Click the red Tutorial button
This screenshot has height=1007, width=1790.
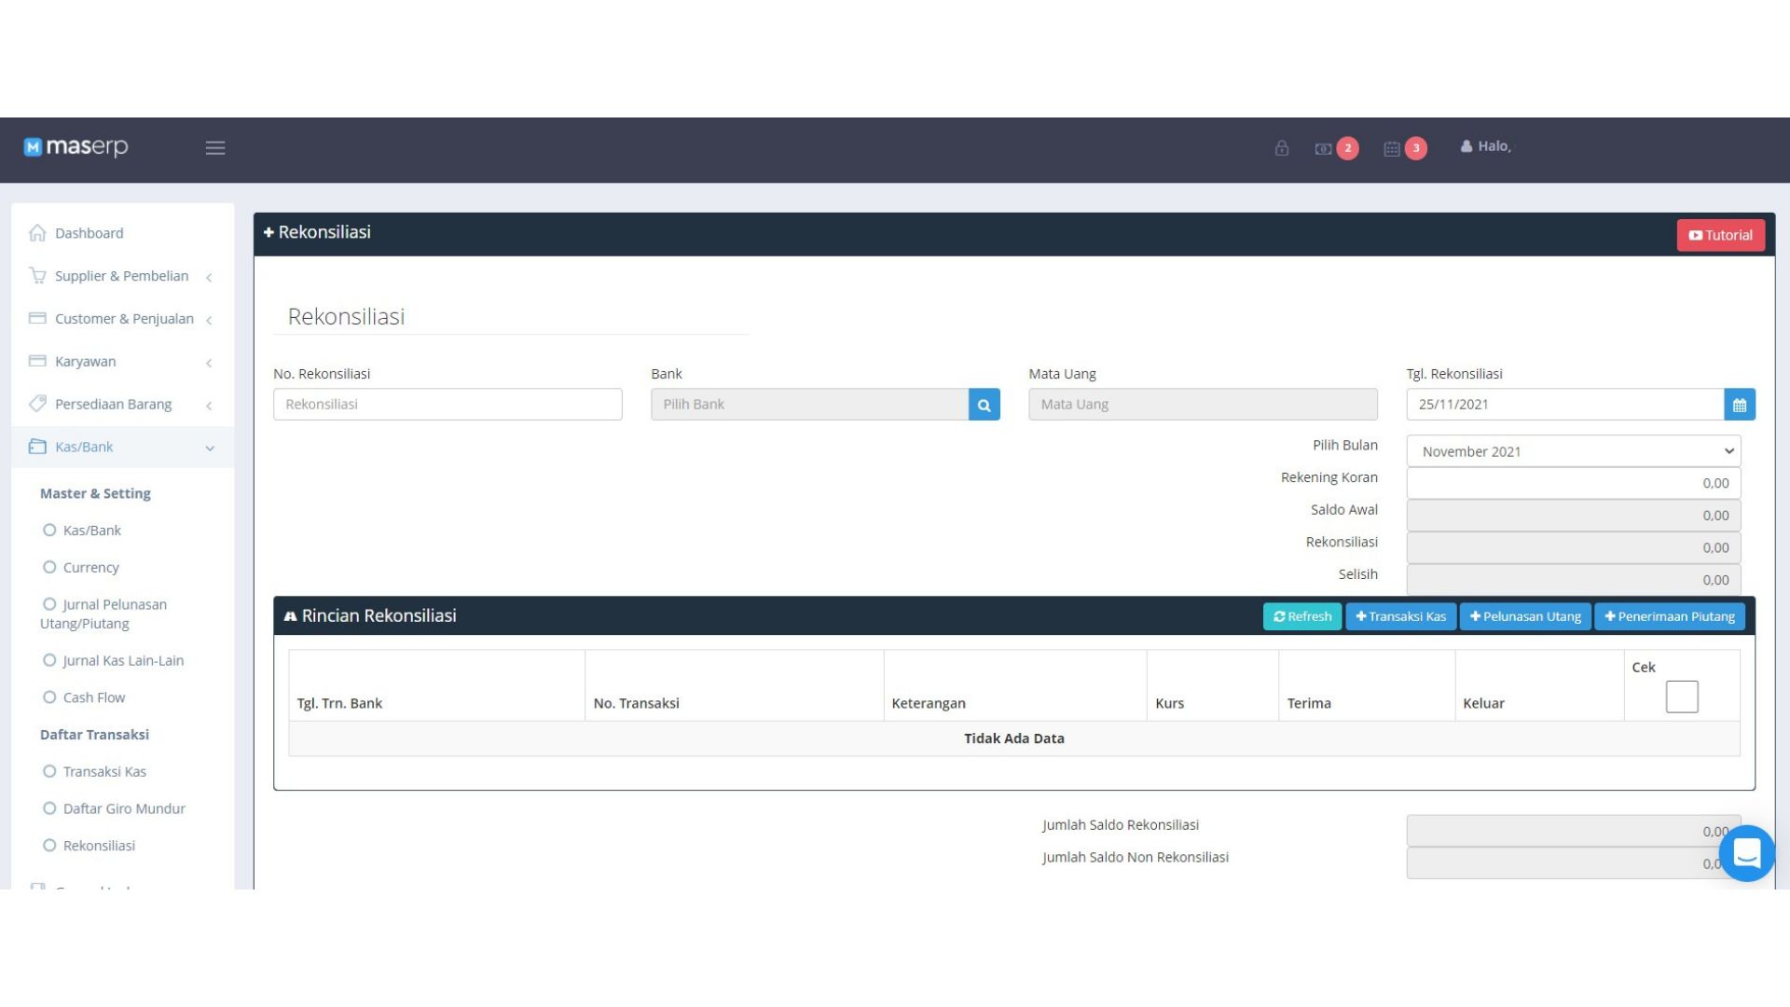[x=1721, y=235]
